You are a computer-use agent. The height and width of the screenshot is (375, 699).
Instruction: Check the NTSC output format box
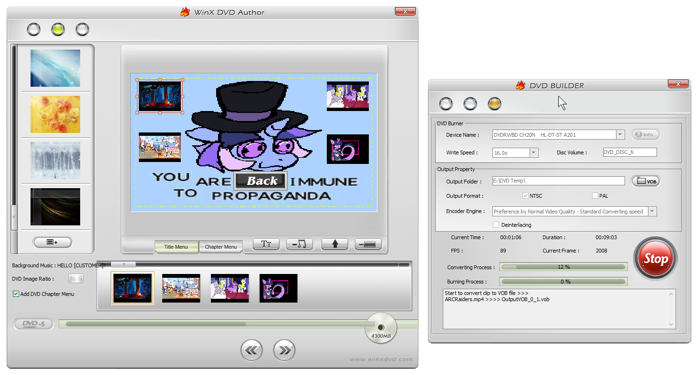click(525, 196)
